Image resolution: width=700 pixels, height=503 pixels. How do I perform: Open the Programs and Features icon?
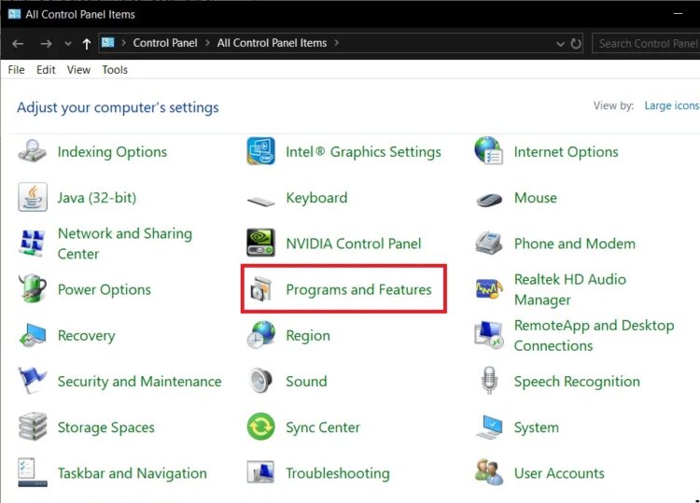tap(260, 290)
